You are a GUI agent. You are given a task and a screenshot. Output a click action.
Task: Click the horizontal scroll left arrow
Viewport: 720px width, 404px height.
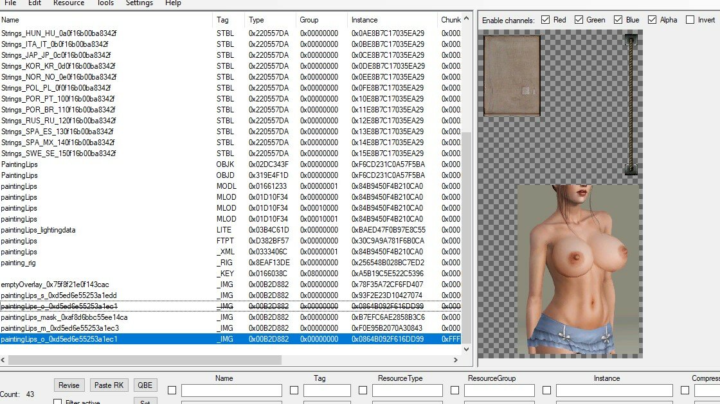(x=3, y=360)
